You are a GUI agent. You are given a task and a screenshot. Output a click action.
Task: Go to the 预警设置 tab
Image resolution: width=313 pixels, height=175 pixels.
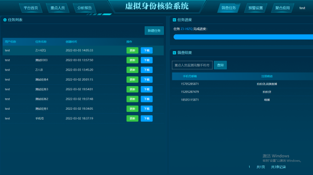click(256, 8)
